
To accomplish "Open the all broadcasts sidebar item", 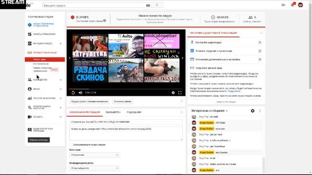I will click(41, 64).
